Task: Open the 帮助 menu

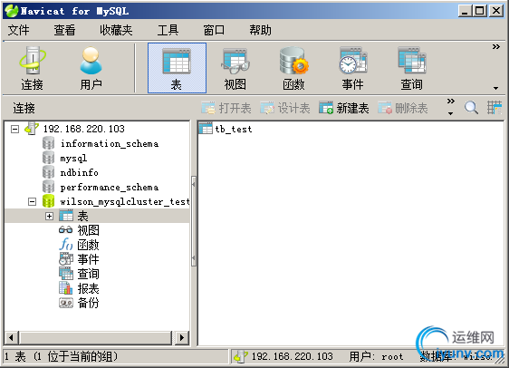Action: (x=260, y=30)
